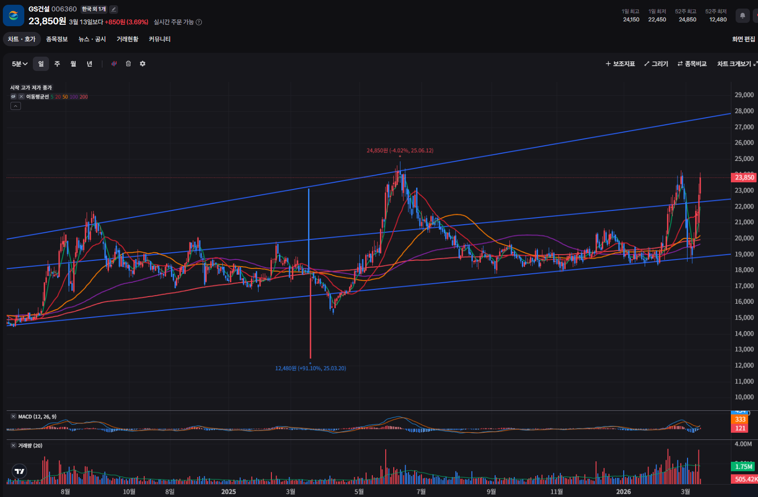Click the 1일 최저 value 22,450
This screenshot has width=758, height=497.
[x=657, y=20]
